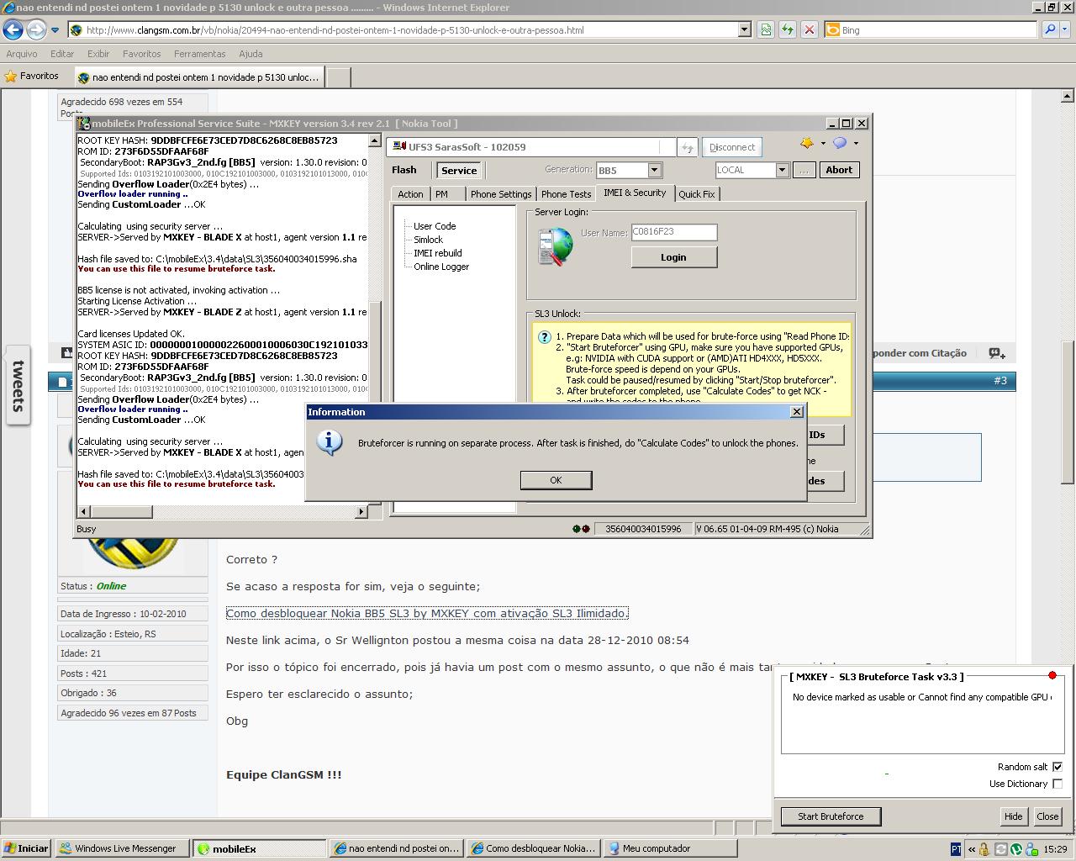Screen dimensions: 1076x861
Task: Select the Flash mode button
Action: tap(404, 170)
